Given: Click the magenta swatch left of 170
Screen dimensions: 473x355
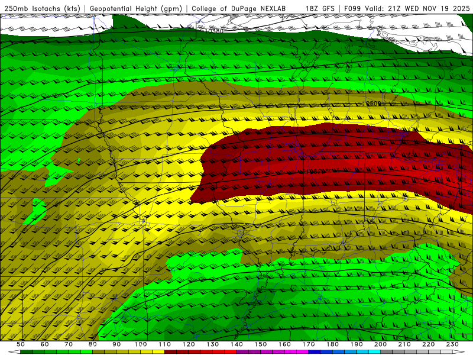Looking at the screenshot, I should pos(303,352).
